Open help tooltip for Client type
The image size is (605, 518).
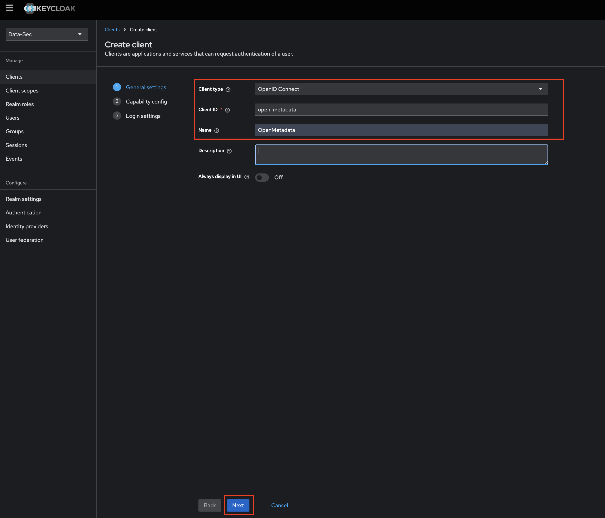228,90
